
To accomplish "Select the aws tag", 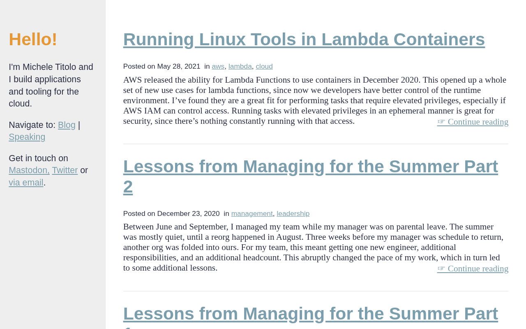I will coord(218,66).
